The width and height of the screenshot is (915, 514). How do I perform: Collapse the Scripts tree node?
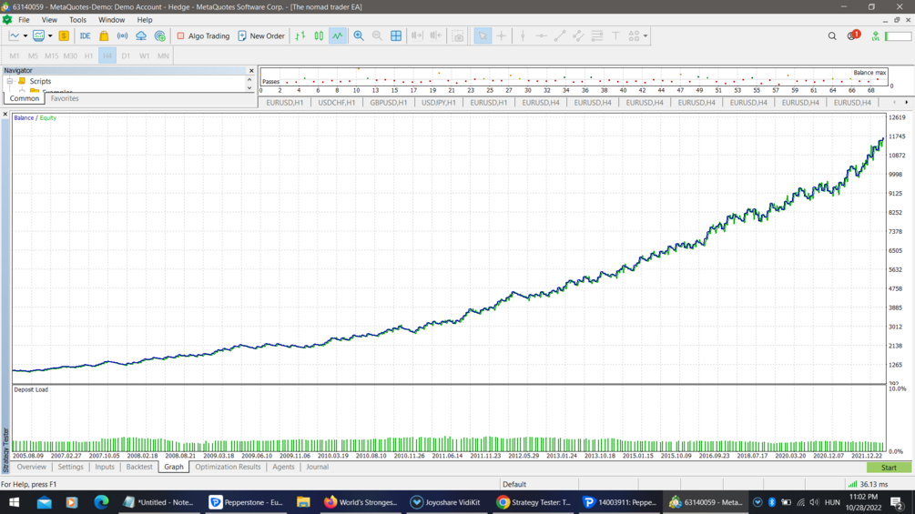[10, 81]
